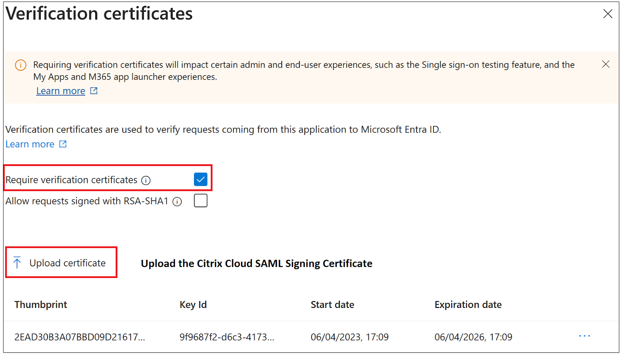Enable Allow requests signed with RSA-SHA1
Image resolution: width=622 pixels, height=355 pixels.
coord(201,201)
